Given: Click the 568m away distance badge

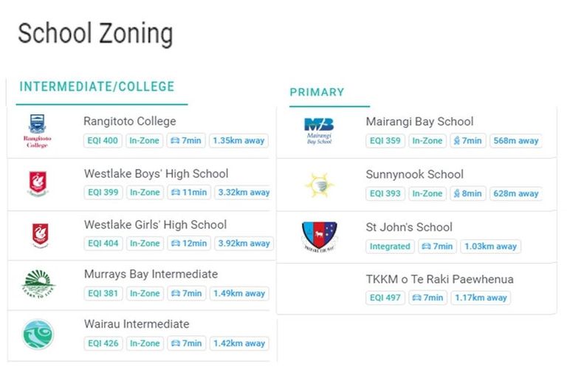Looking at the screenshot, I should click(x=516, y=141).
